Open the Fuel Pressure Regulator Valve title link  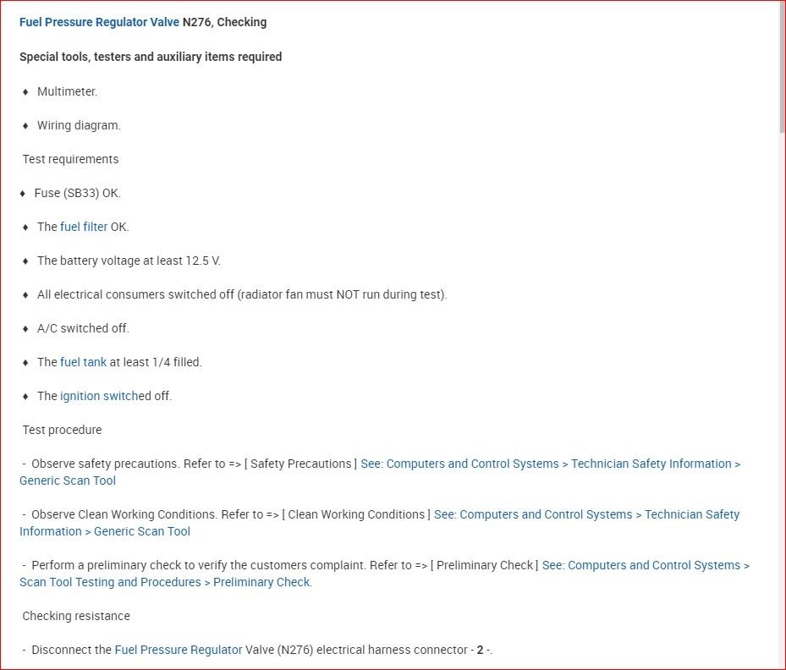99,23
